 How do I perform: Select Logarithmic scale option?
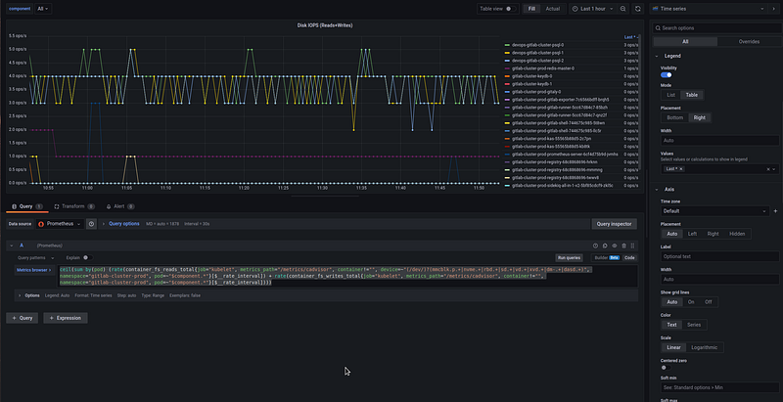[x=704, y=347]
